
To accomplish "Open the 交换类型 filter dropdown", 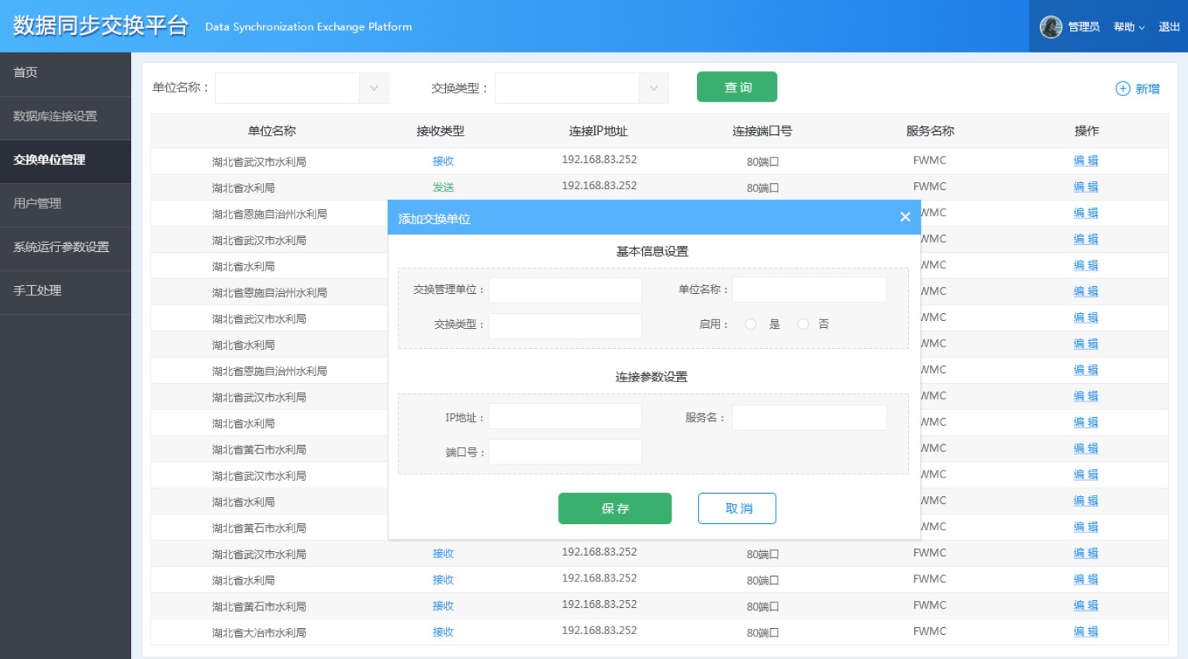I will point(581,88).
